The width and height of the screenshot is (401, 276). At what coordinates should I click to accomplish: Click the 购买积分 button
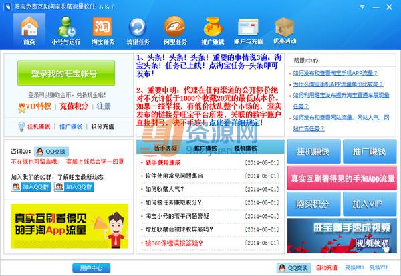click(313, 204)
